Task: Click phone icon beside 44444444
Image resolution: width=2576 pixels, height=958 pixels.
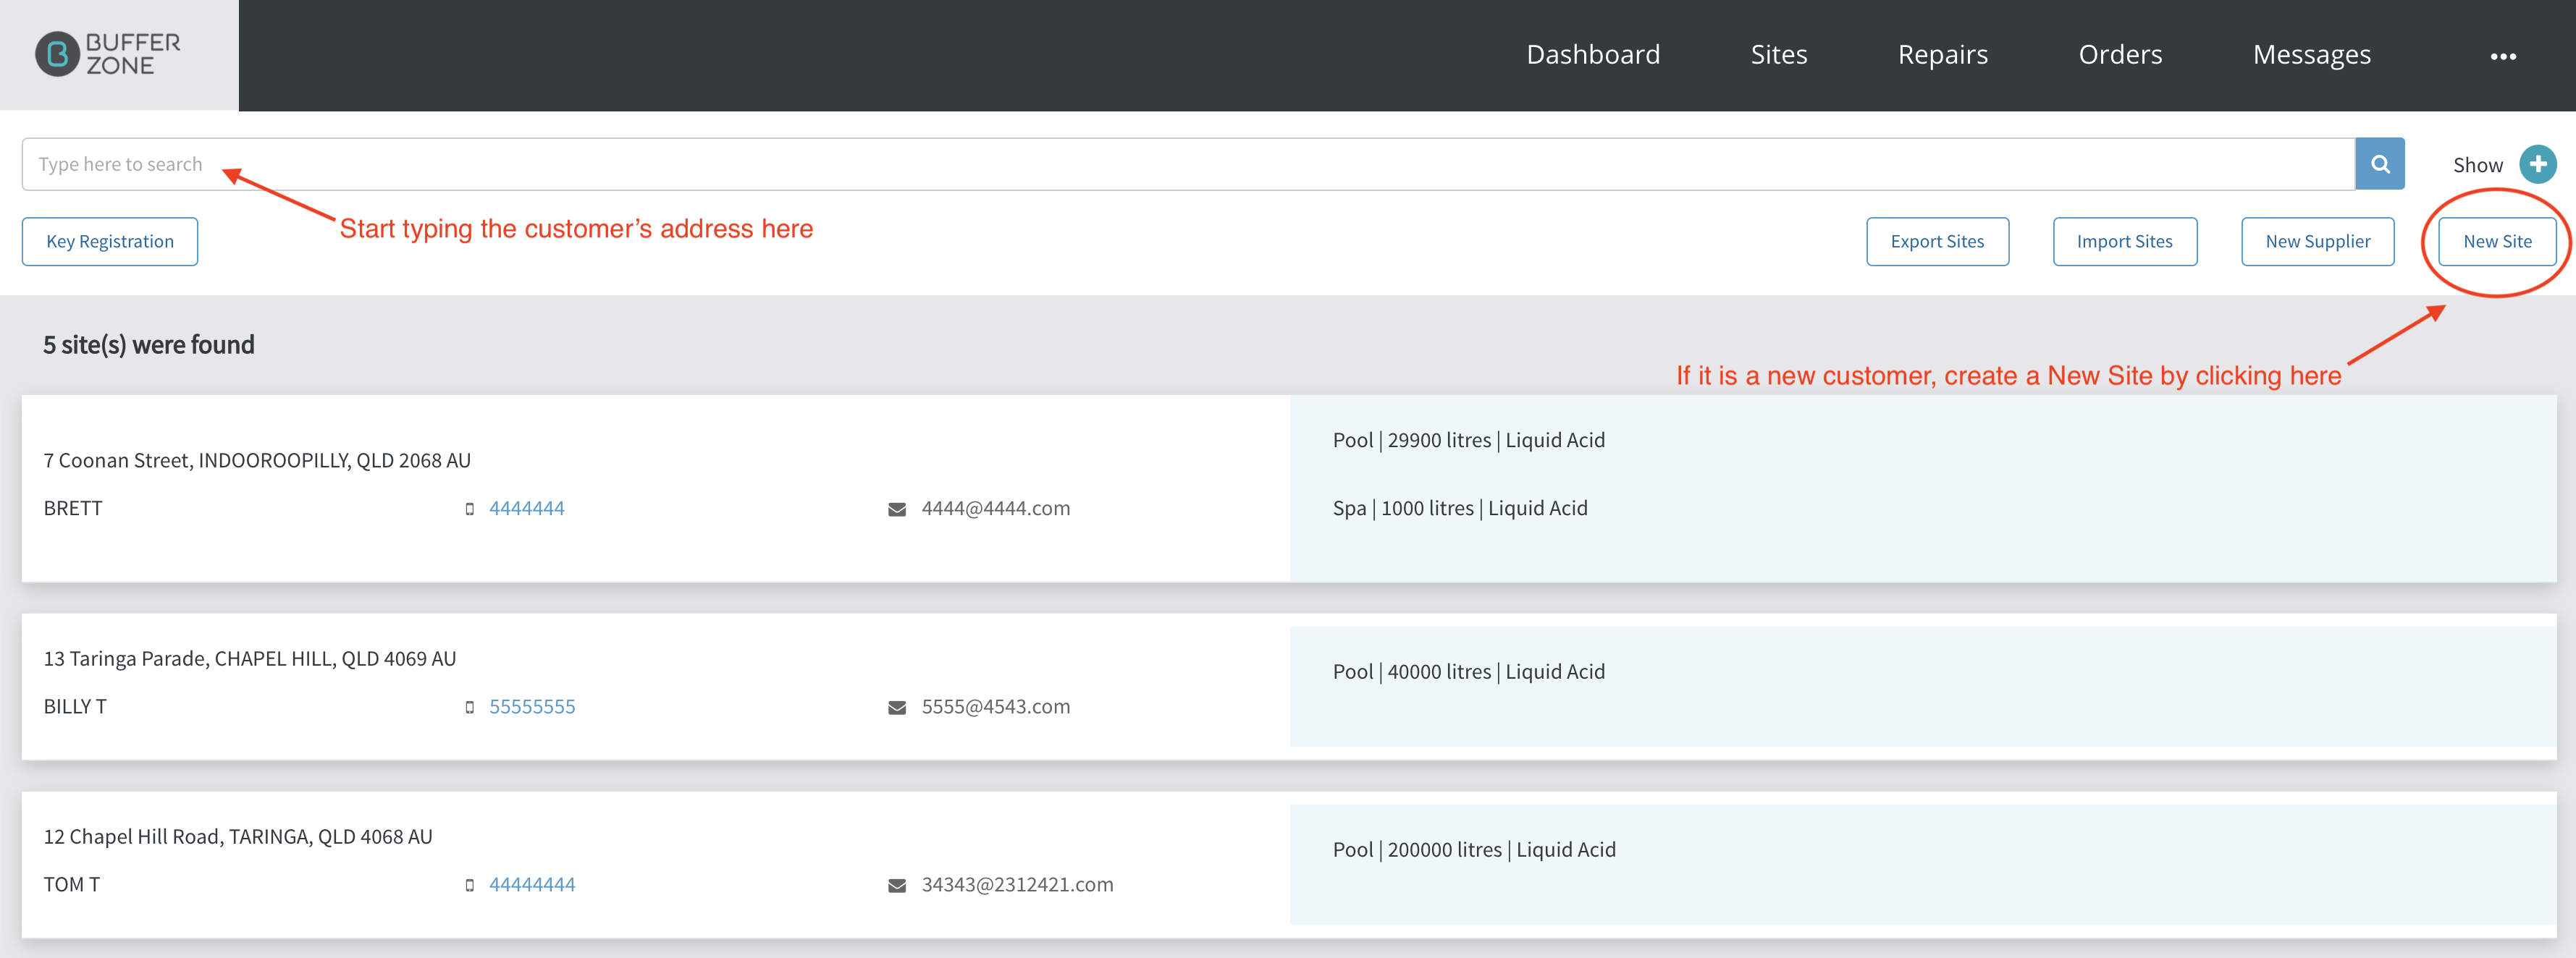Action: tap(469, 885)
